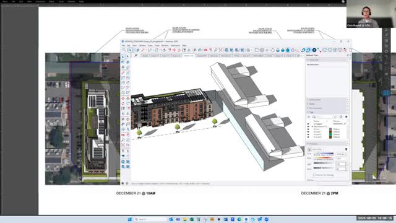Pick the red pencil in left tool palette
Screen dimensions: 396x223
[123, 72]
